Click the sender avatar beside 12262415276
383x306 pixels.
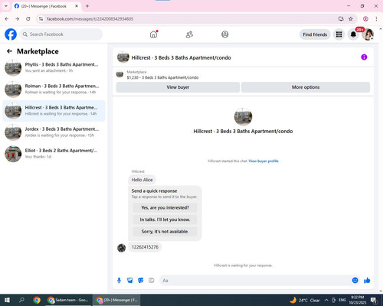click(x=121, y=248)
